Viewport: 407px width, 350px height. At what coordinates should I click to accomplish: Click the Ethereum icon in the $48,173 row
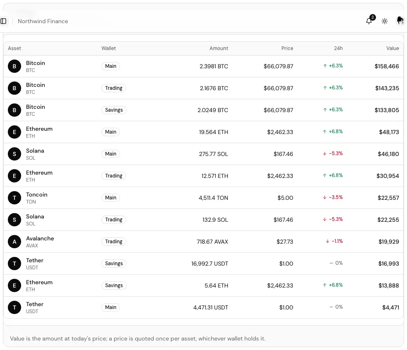pos(14,132)
